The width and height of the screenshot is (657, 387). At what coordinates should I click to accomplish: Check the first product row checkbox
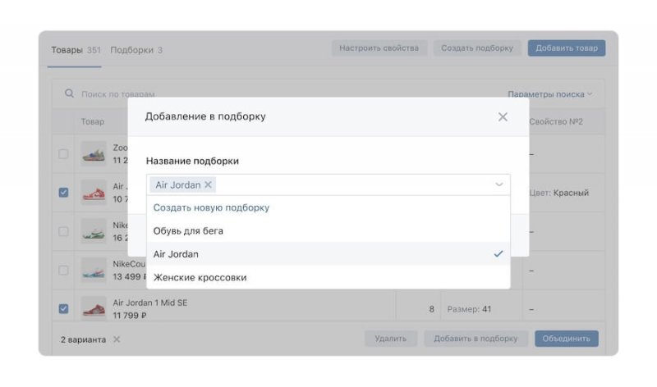[63, 154]
